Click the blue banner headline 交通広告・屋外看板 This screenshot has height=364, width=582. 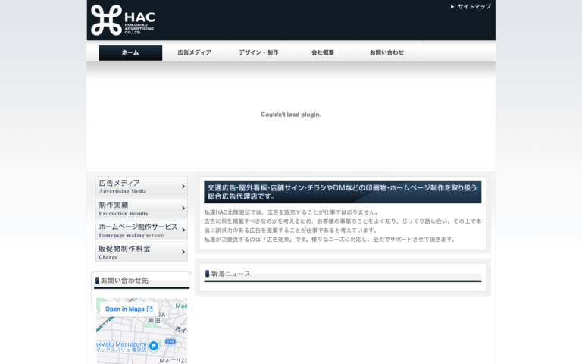(x=343, y=192)
